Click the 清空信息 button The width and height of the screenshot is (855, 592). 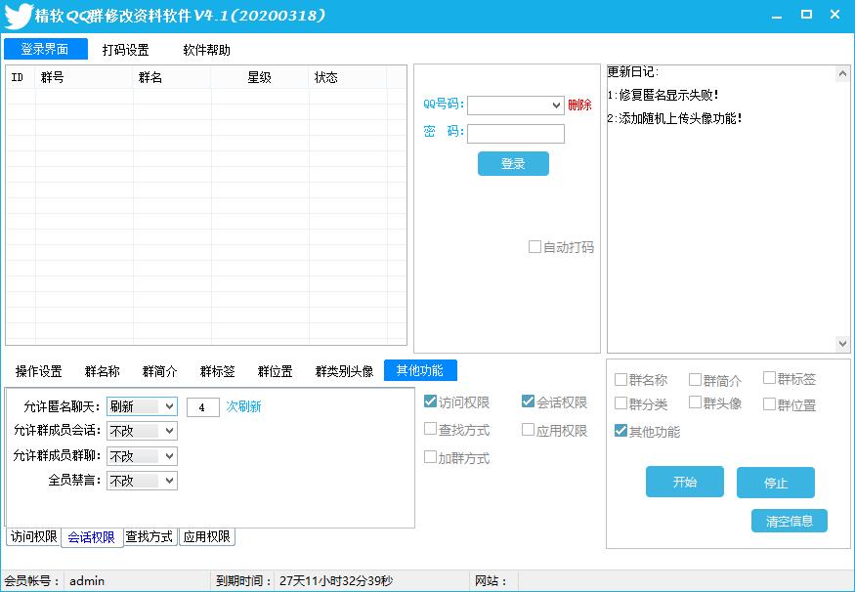[x=789, y=521]
